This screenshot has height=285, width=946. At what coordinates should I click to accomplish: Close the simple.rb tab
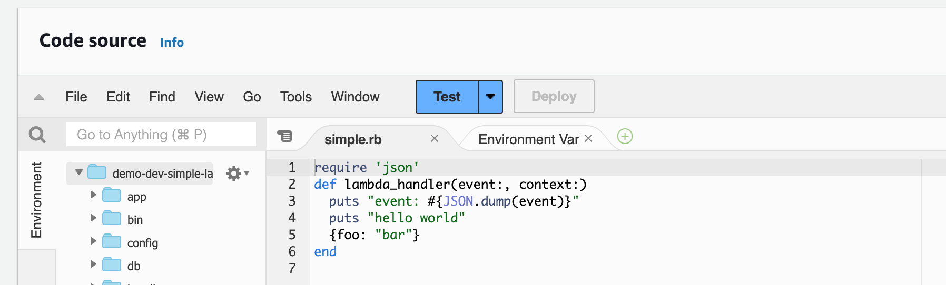point(435,138)
